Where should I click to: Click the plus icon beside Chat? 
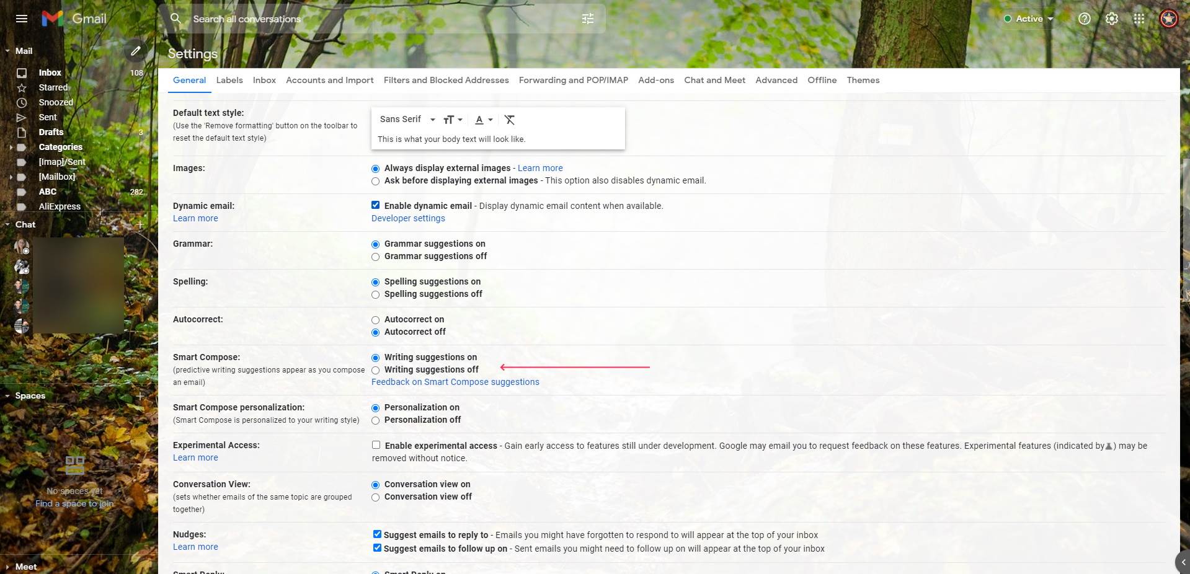click(x=140, y=224)
